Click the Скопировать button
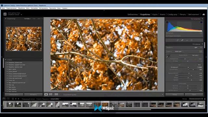Image resolution: width=208 pixels, height=117 pixels. pyautogui.click(x=14, y=95)
